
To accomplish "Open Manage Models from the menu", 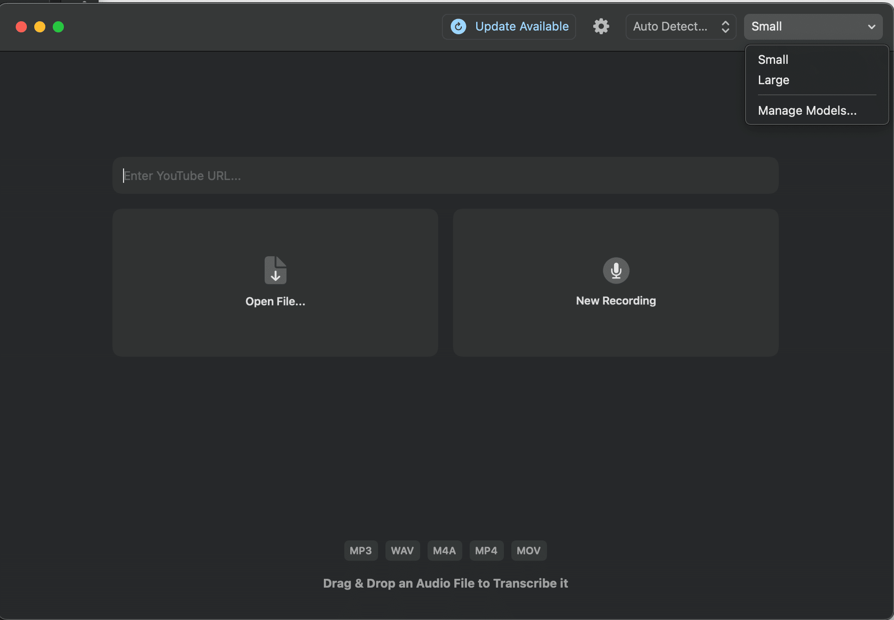I will click(x=807, y=111).
